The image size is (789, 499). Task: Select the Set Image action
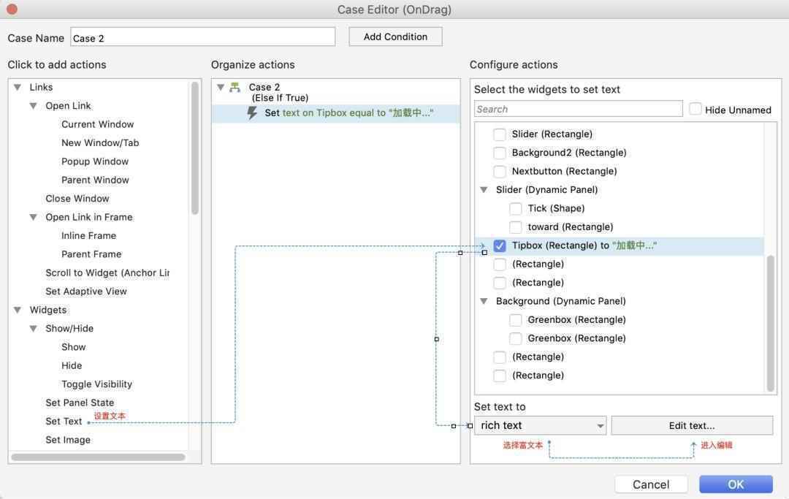pos(68,440)
